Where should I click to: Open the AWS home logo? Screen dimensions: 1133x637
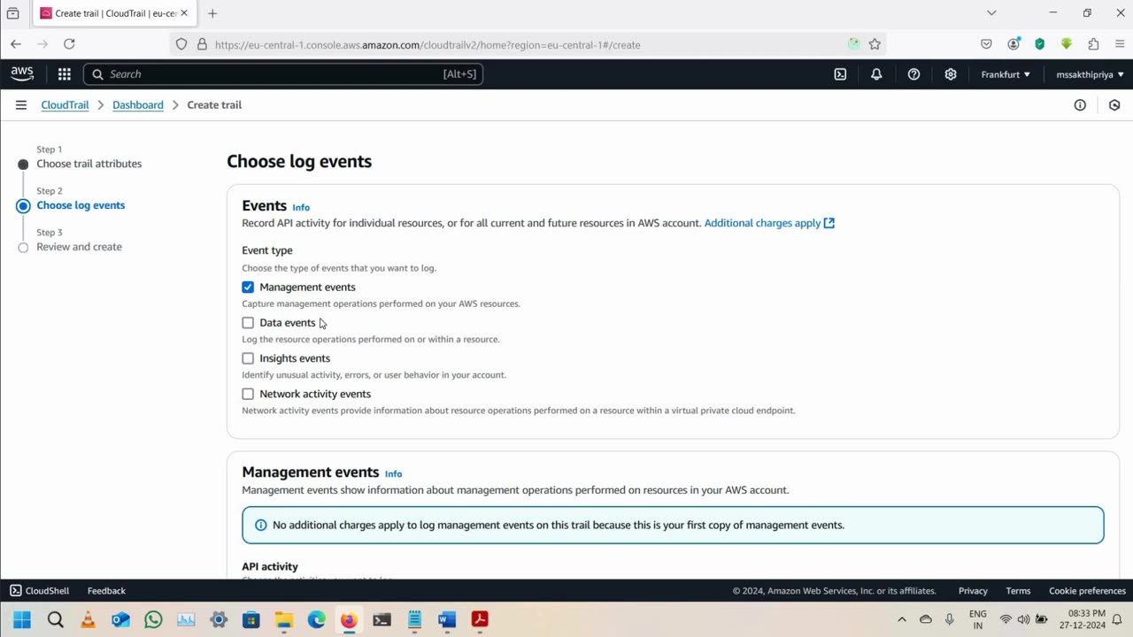tap(22, 74)
